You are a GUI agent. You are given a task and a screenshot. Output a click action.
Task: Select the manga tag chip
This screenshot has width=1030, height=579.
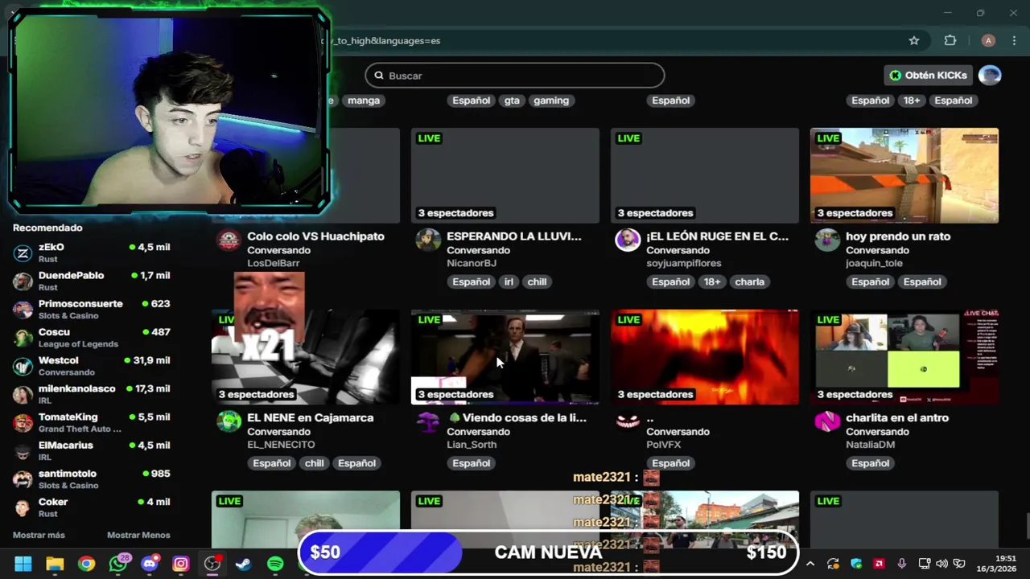click(x=364, y=101)
